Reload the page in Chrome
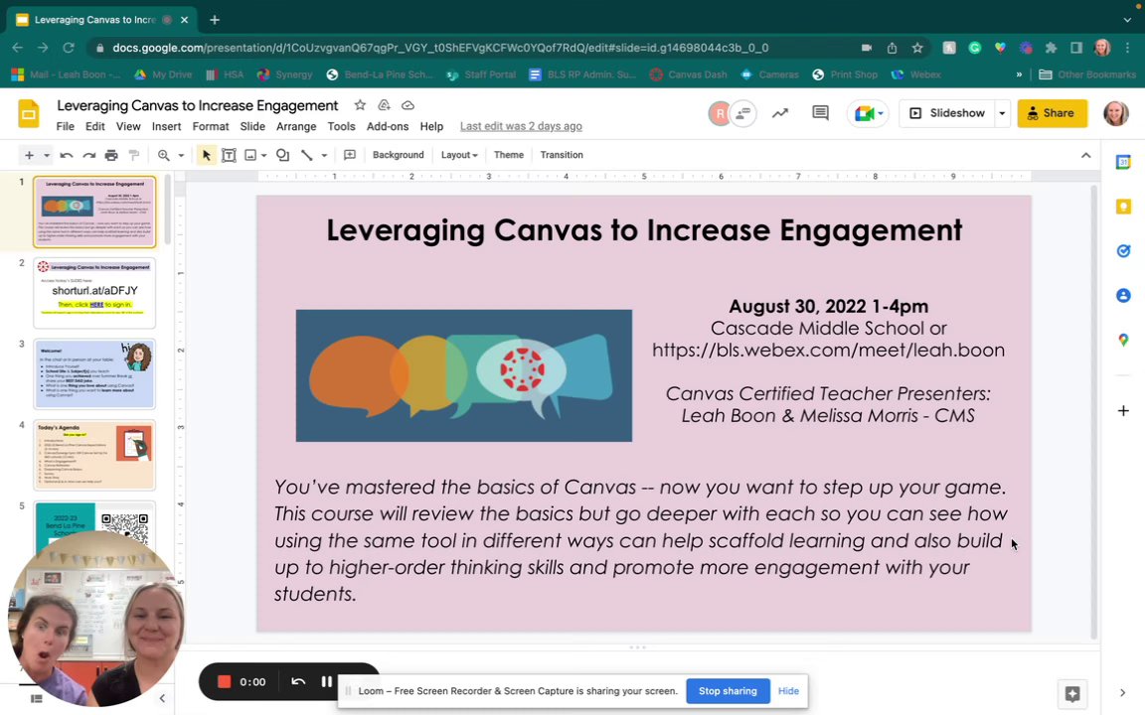This screenshot has width=1145, height=715. coord(69,48)
